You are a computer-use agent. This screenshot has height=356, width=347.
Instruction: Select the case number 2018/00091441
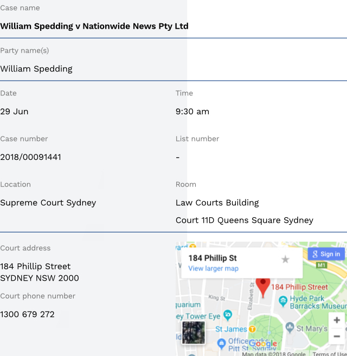pyautogui.click(x=31, y=157)
